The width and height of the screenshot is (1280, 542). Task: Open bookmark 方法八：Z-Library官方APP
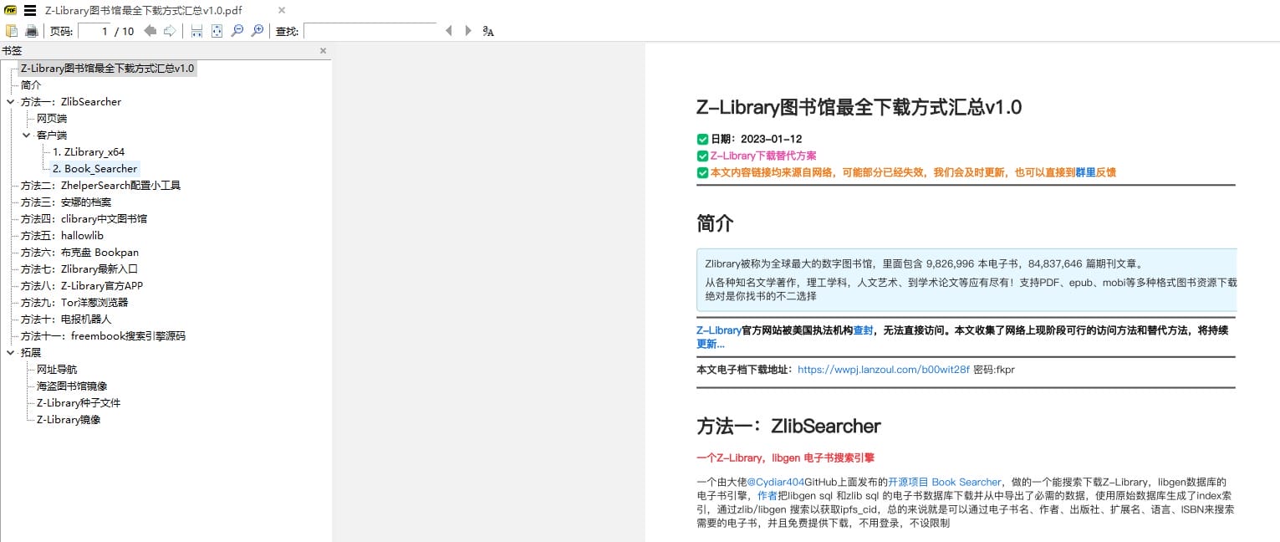point(82,286)
